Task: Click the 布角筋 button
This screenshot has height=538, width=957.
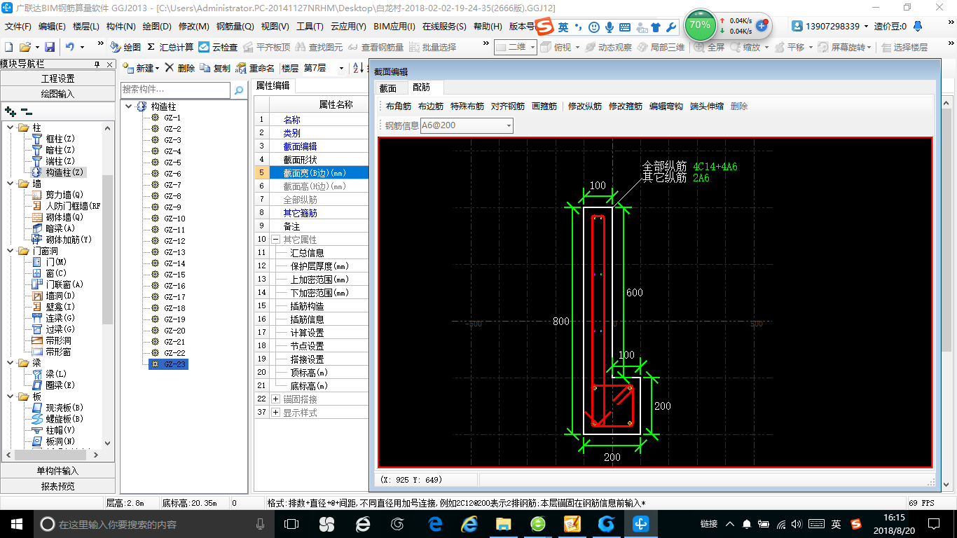Action: 399,106
